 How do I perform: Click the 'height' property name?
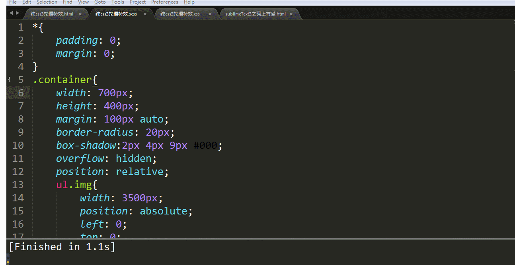pos(74,106)
